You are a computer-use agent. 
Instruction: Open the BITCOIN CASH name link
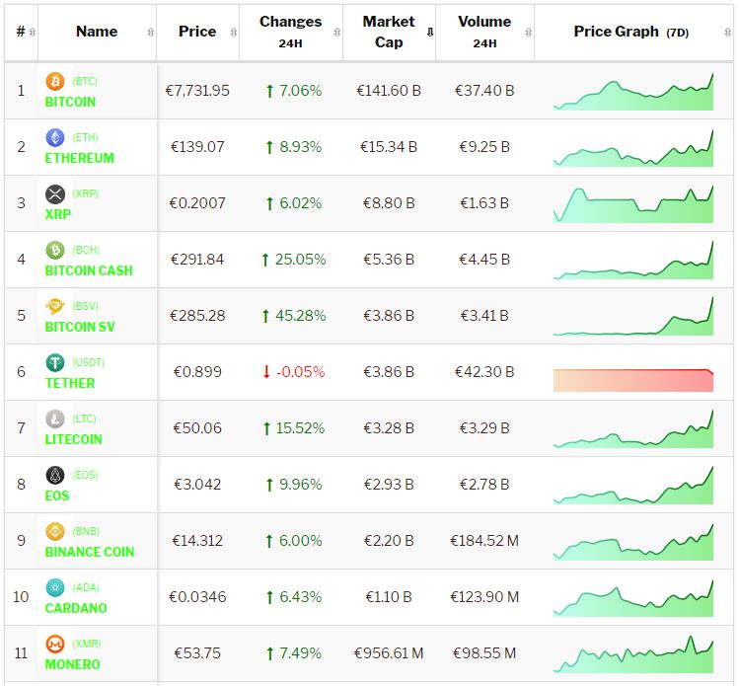89,270
